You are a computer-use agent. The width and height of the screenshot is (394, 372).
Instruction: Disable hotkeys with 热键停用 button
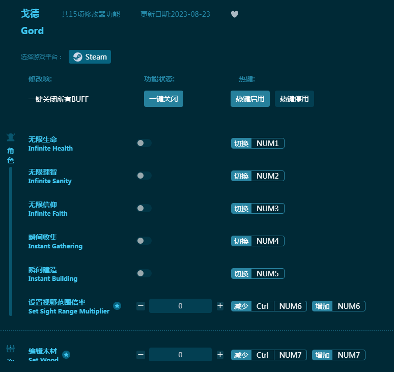294,99
